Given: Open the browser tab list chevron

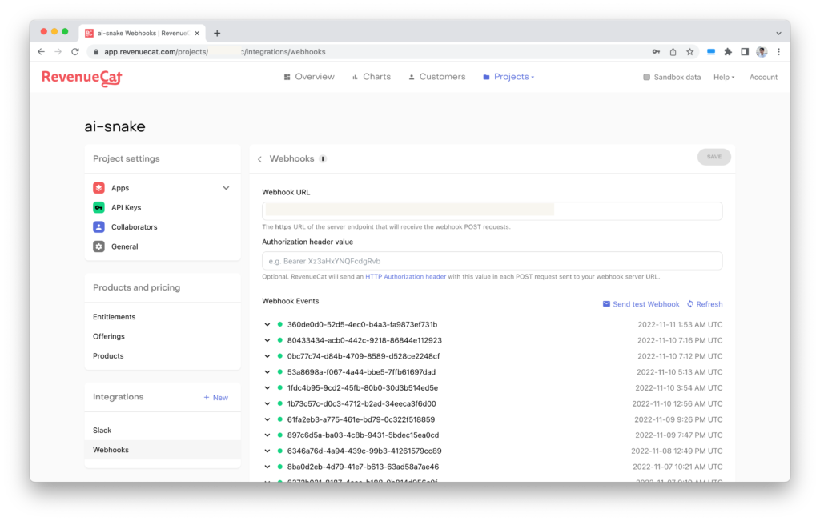Looking at the screenshot, I should pyautogui.click(x=778, y=33).
